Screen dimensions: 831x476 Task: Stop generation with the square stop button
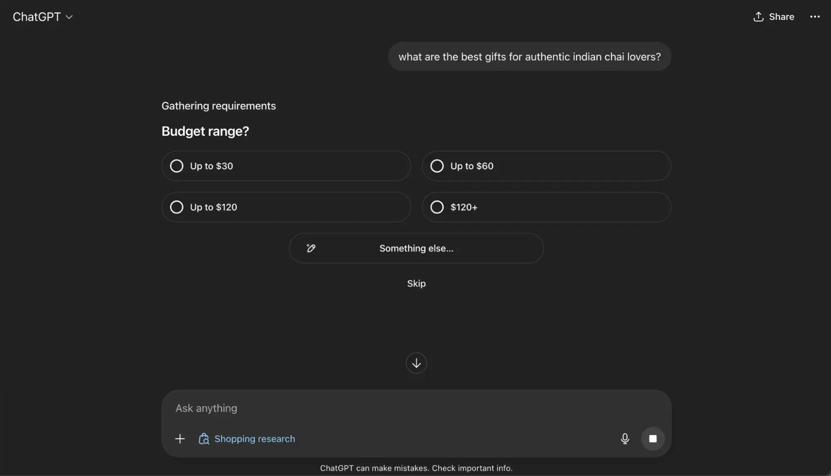point(653,439)
